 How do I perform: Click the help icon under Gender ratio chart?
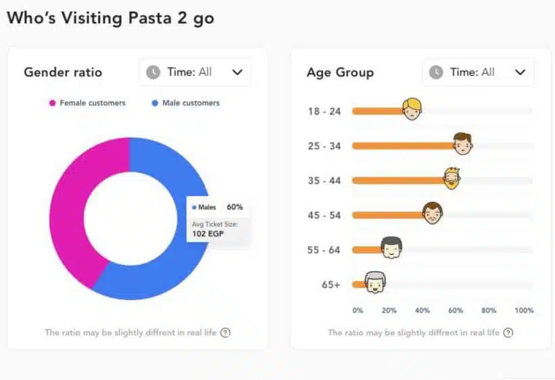[x=226, y=333]
